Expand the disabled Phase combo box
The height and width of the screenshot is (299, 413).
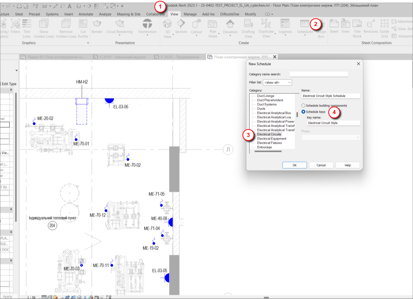[330, 137]
